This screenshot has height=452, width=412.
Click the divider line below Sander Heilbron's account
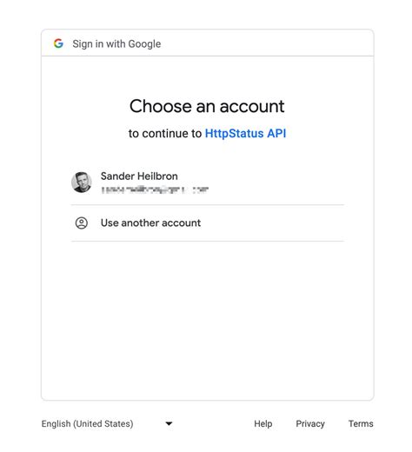208,204
